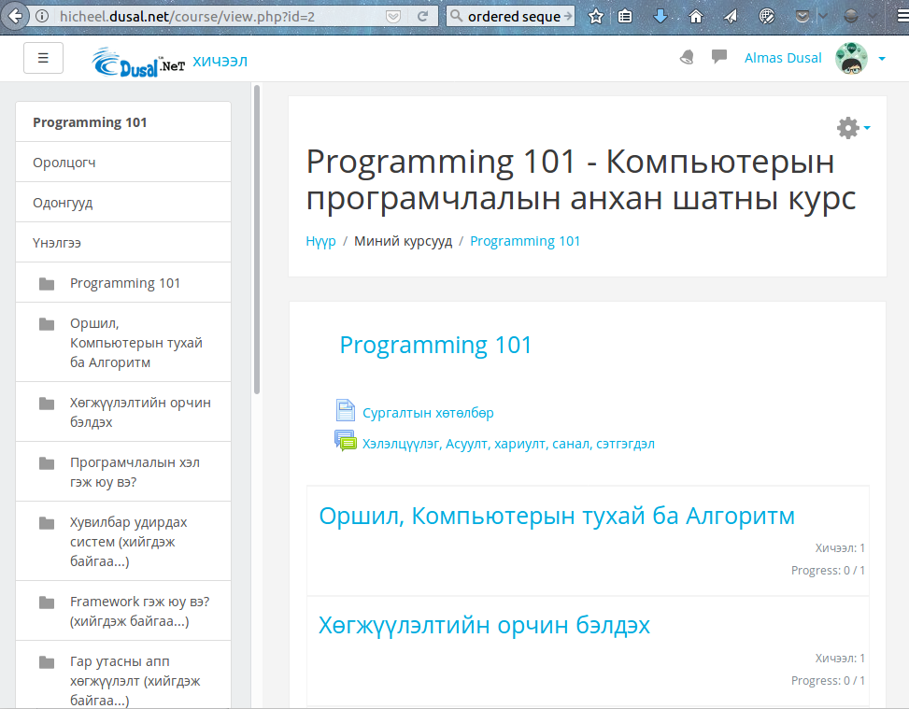Open Оршил, Компьютерын тухай sidebar section
The width and height of the screenshot is (909, 709).
point(123,343)
